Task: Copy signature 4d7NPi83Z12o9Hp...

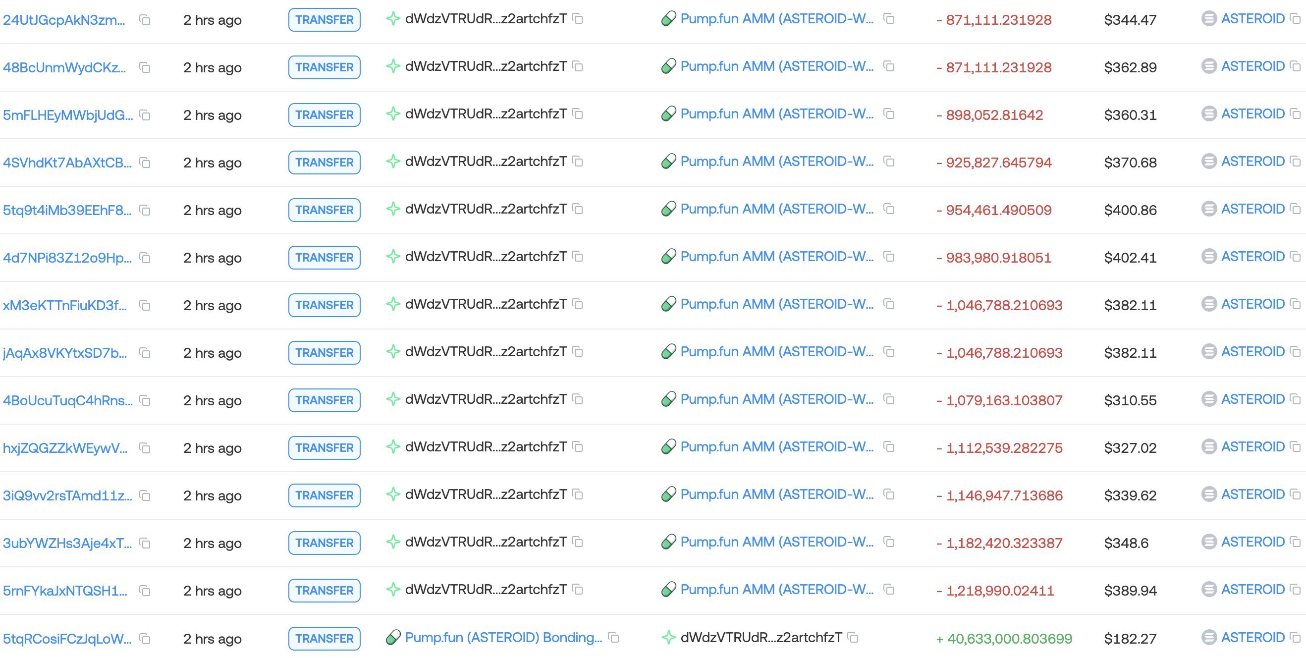Action: [145, 258]
